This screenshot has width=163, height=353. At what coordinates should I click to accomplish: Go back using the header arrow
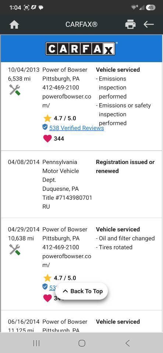point(149,24)
